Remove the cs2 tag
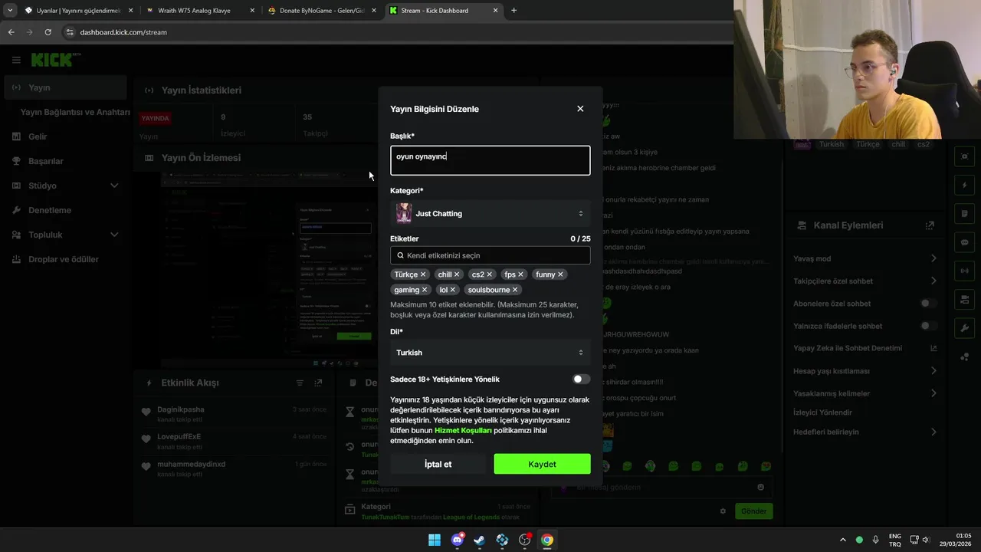Screen dimensions: 981x552 point(490,274)
